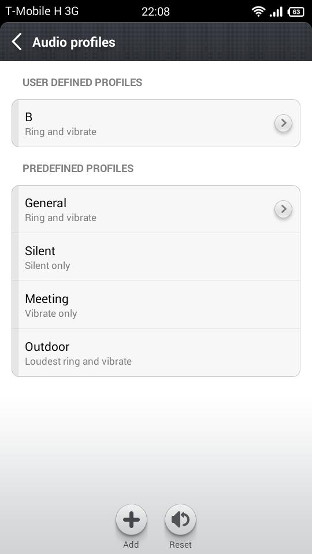Go back using the header arrow
This screenshot has height=554, width=312.
pyautogui.click(x=16, y=42)
